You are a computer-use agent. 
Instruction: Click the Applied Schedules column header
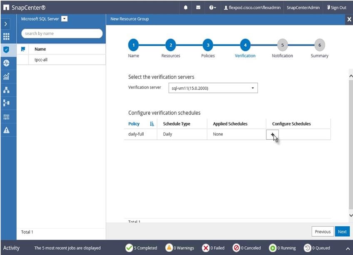(x=230, y=124)
